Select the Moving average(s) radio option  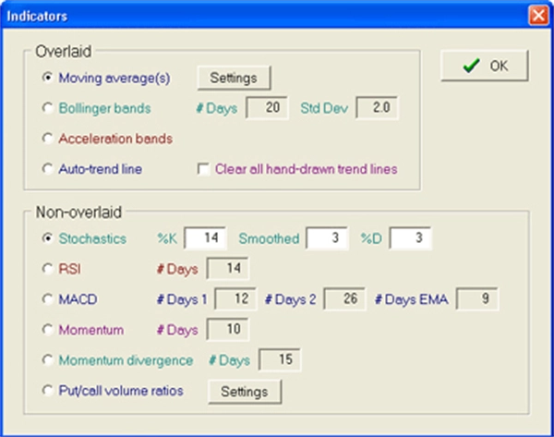[48, 78]
